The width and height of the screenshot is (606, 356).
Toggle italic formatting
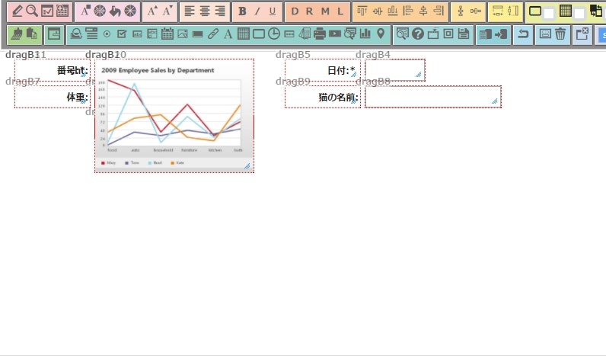(257, 11)
